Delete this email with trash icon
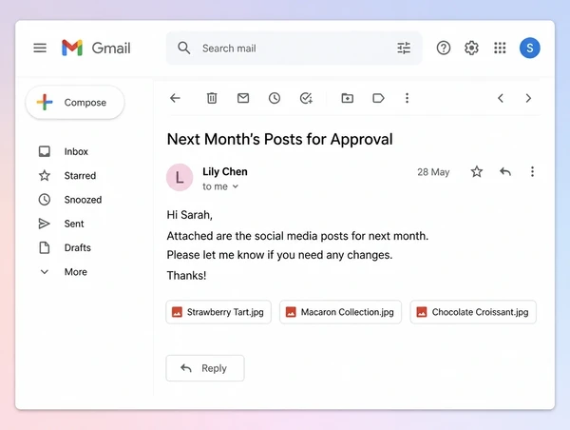The height and width of the screenshot is (430, 570). pos(212,98)
